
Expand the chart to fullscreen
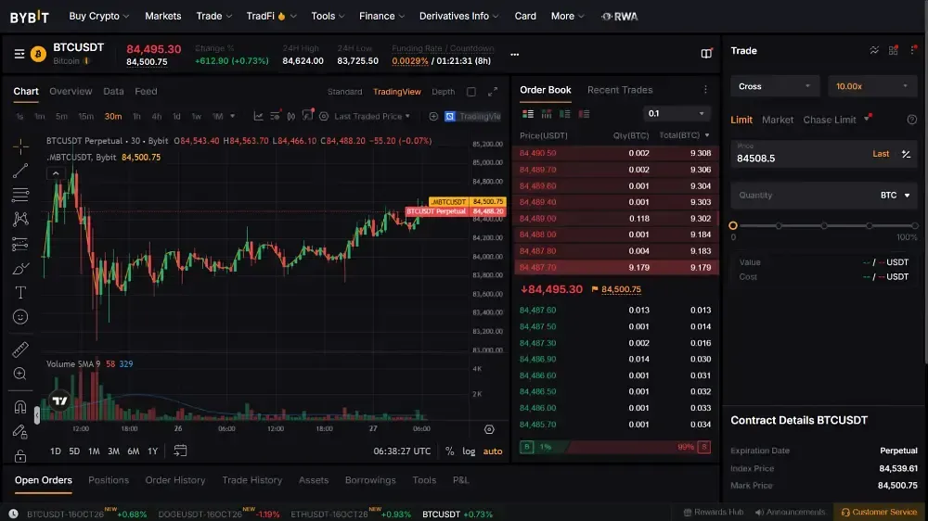[493, 92]
